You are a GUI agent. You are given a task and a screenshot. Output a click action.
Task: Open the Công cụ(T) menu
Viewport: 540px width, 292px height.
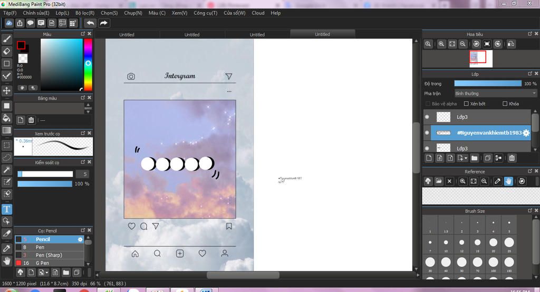(x=205, y=13)
